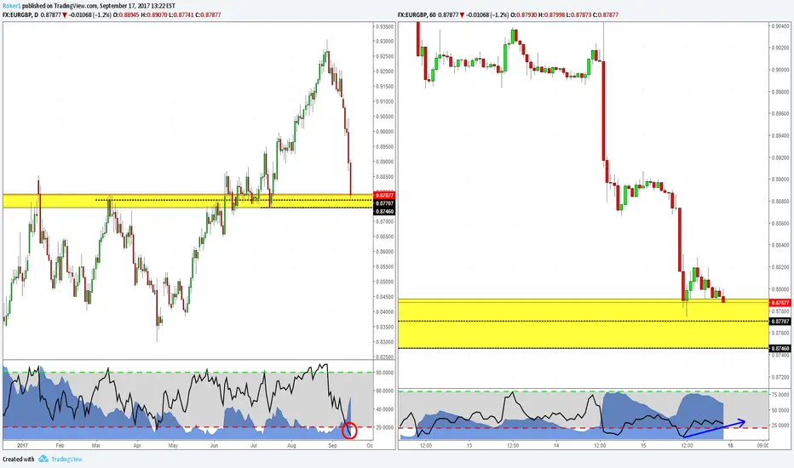Click the 2017 label on the daily time axis
Image resolution: width=794 pixels, height=468 pixels.
pos(22,446)
